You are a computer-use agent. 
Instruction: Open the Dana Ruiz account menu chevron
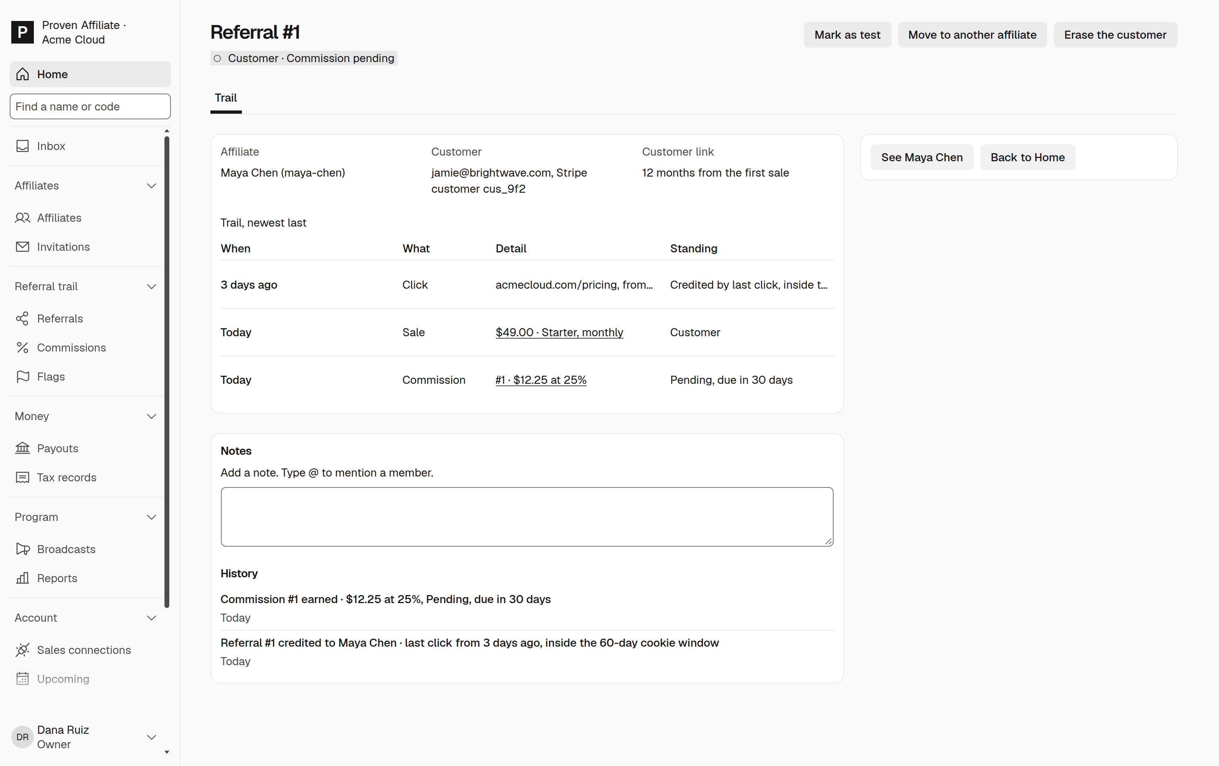151,737
